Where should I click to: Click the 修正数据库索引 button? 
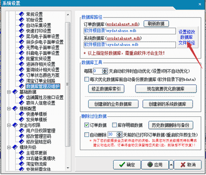click(x=106, y=89)
